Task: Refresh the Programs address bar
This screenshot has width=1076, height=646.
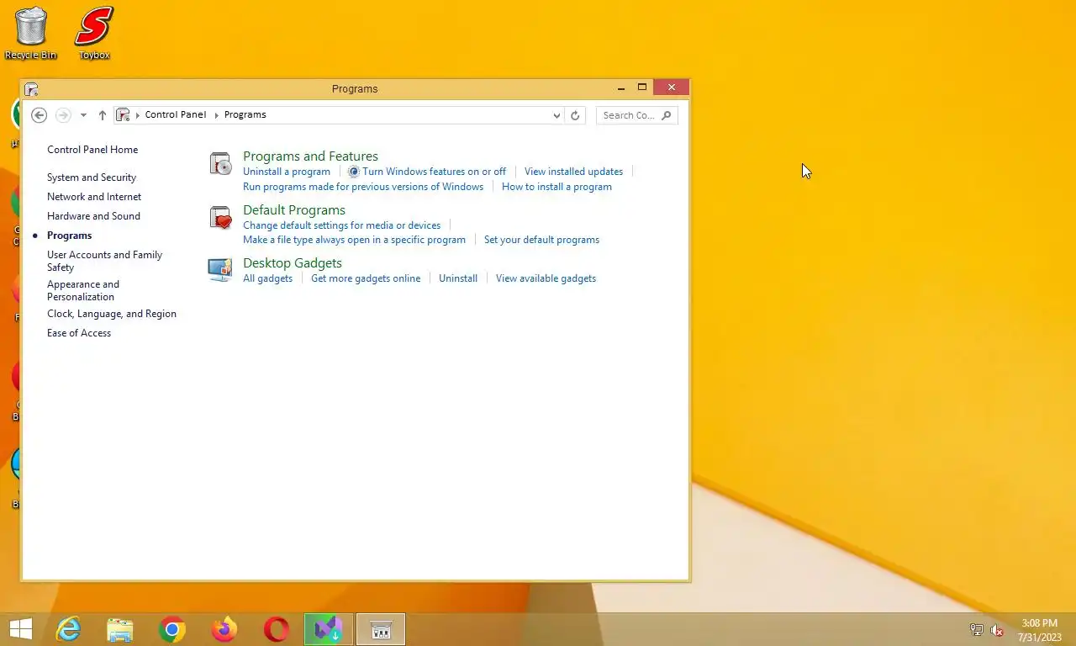Action: pyautogui.click(x=575, y=115)
